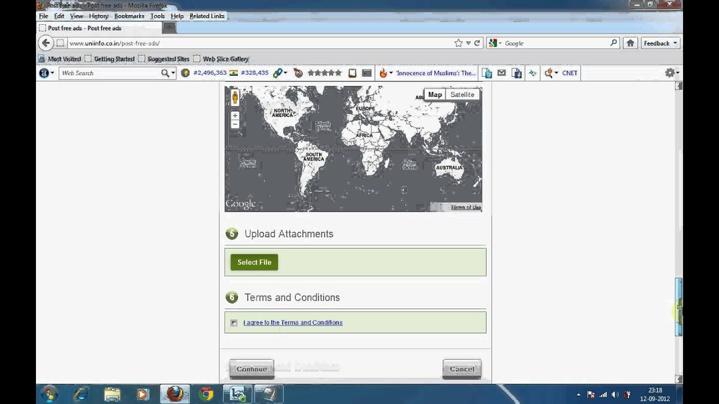Open Windows Media Player from taskbar
The image size is (719, 404).
[142, 394]
